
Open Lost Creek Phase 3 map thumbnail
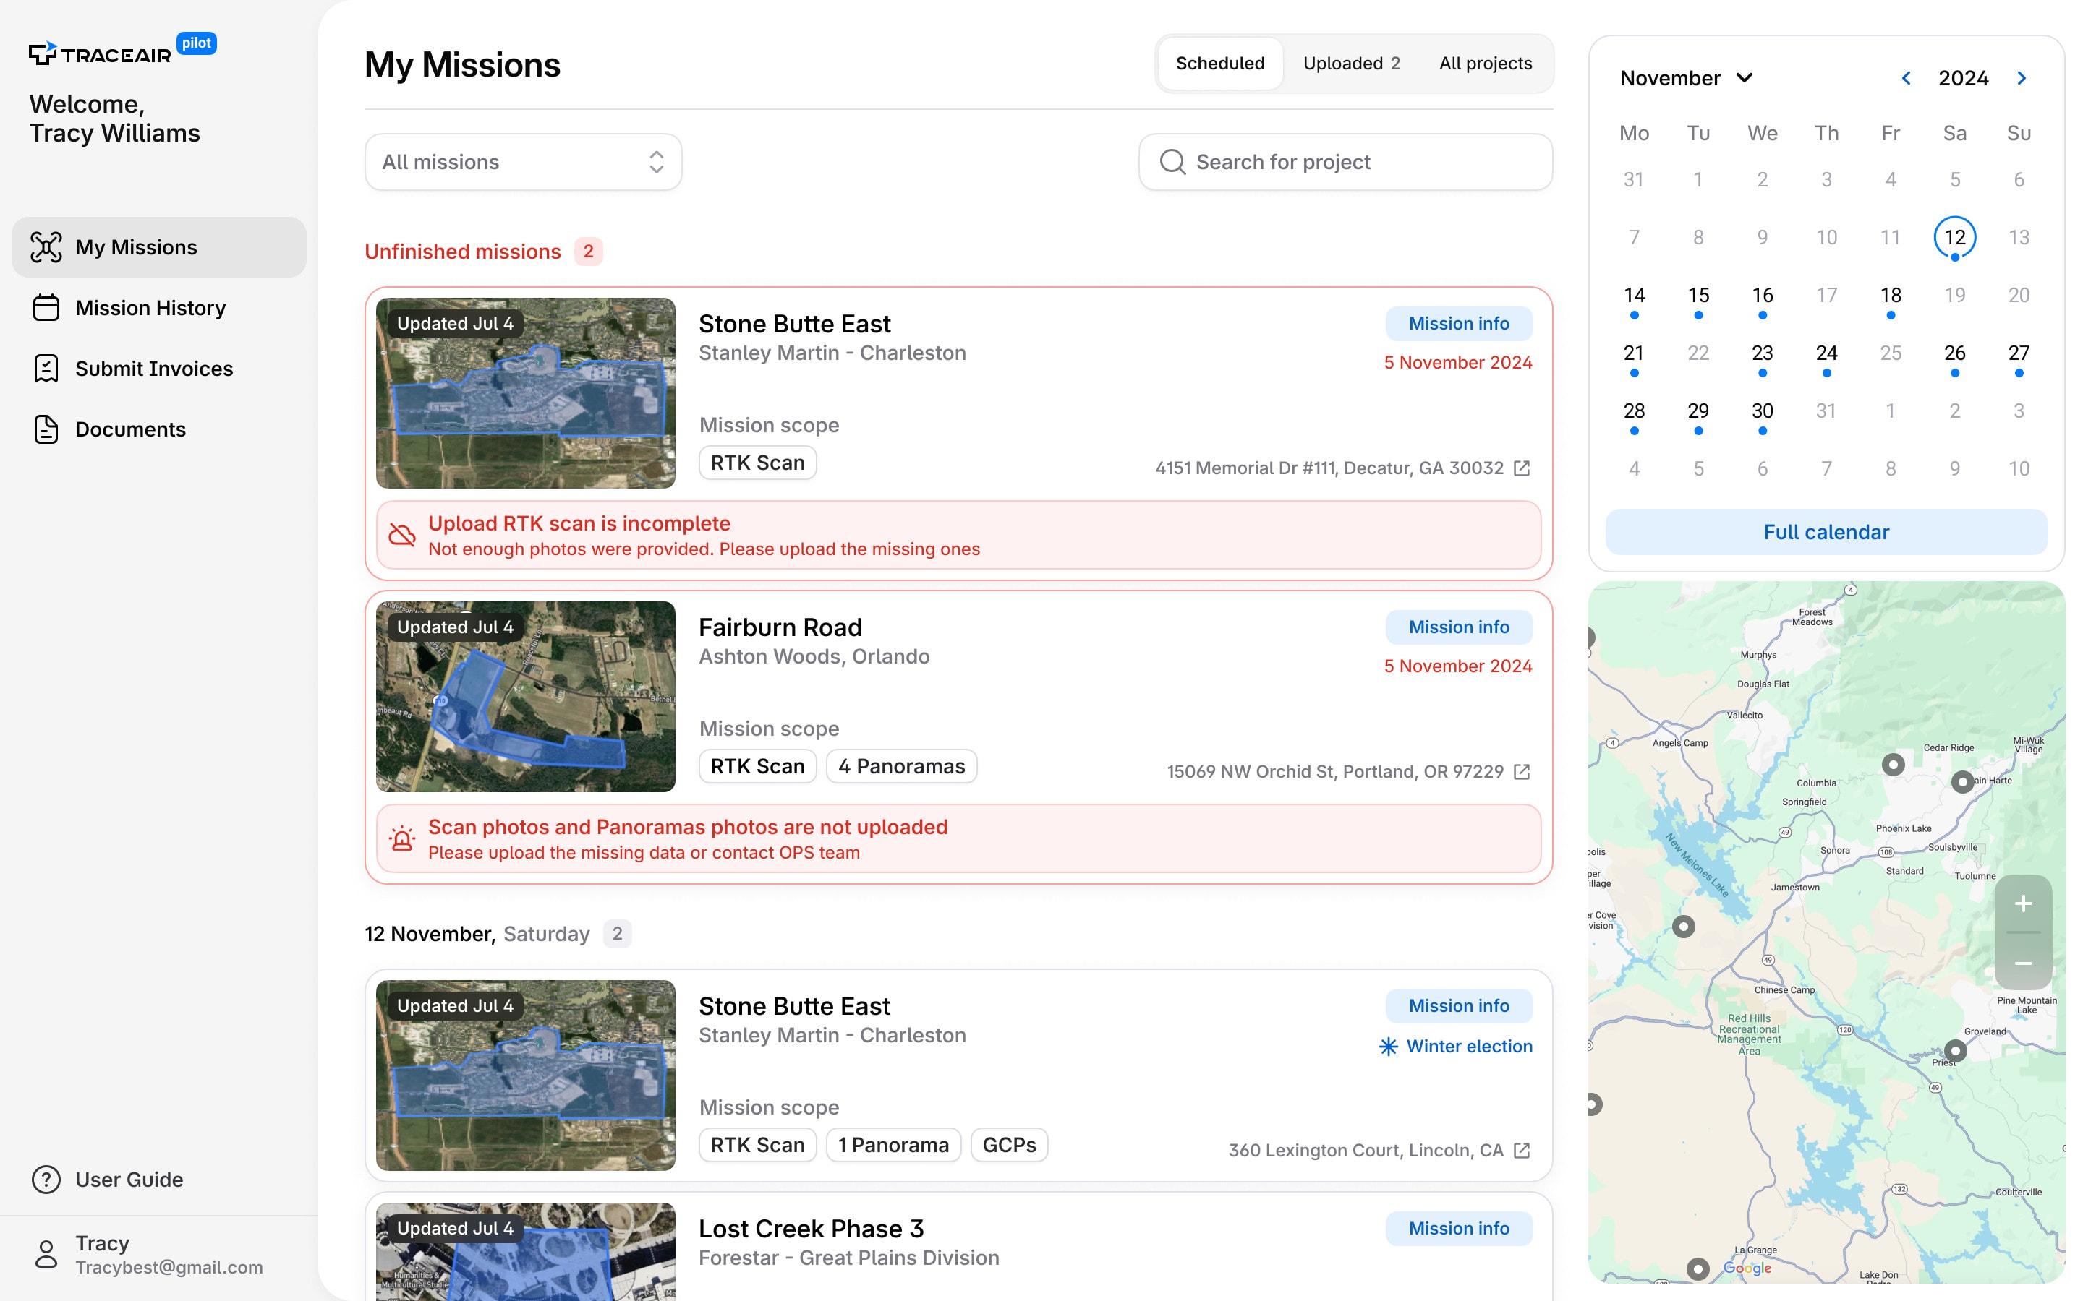(525, 1251)
